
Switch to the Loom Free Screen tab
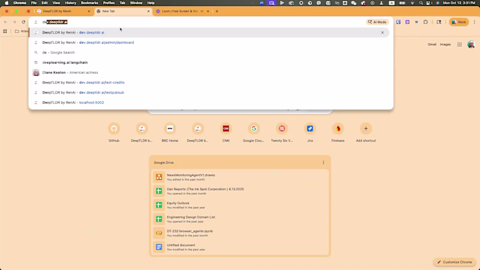point(182,11)
